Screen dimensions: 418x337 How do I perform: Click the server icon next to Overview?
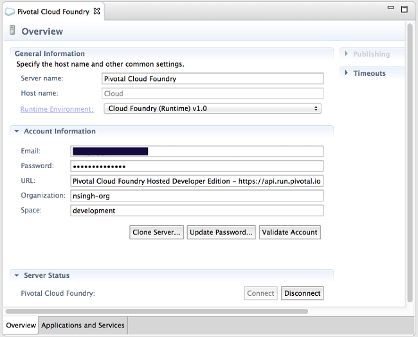tap(12, 30)
